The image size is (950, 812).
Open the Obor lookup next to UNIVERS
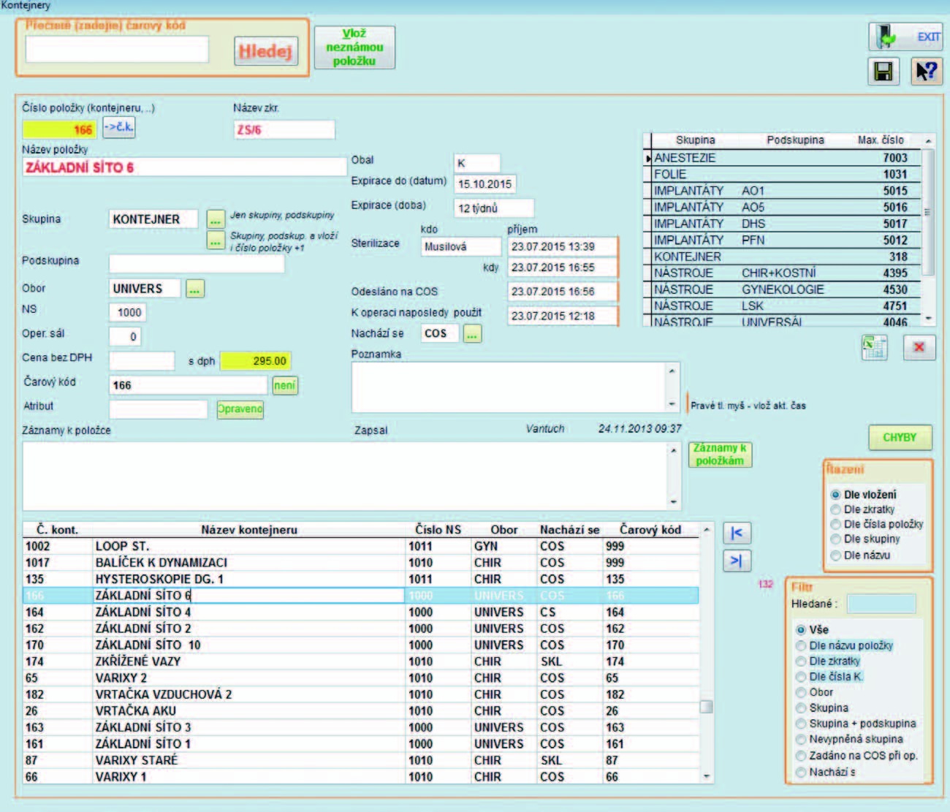click(194, 289)
